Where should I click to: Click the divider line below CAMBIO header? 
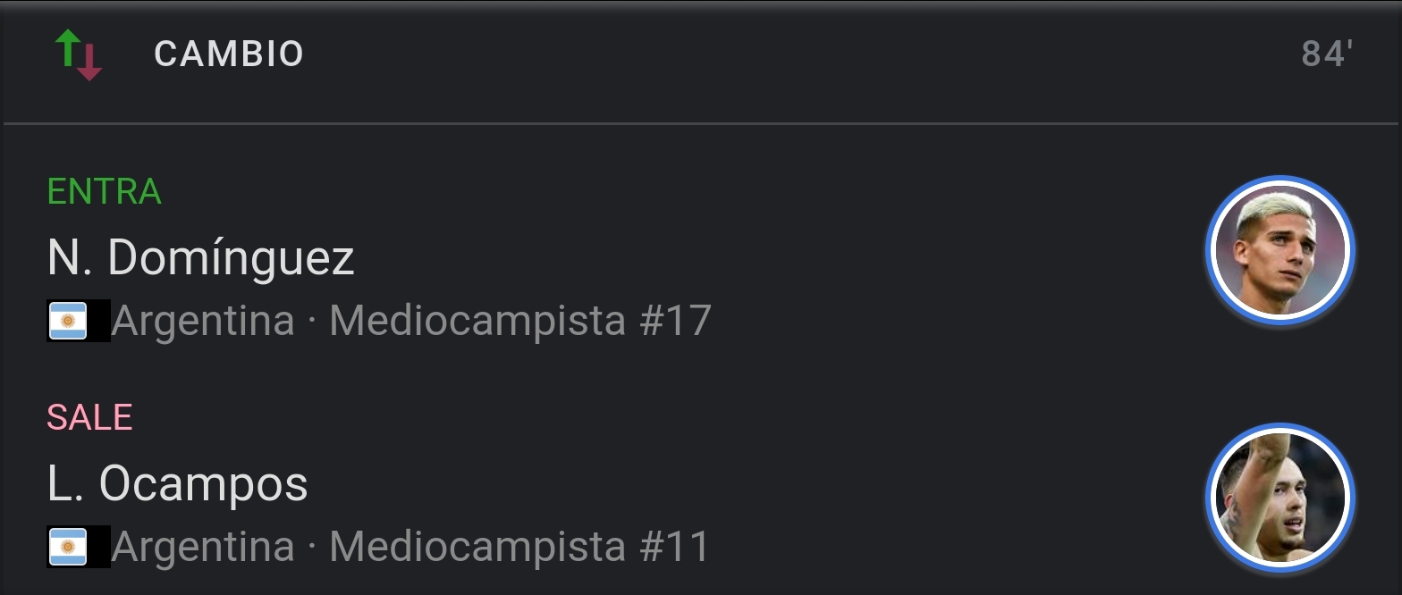(701, 122)
